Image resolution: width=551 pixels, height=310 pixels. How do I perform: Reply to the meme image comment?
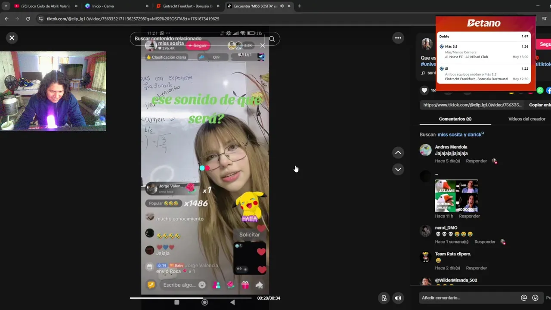469,216
